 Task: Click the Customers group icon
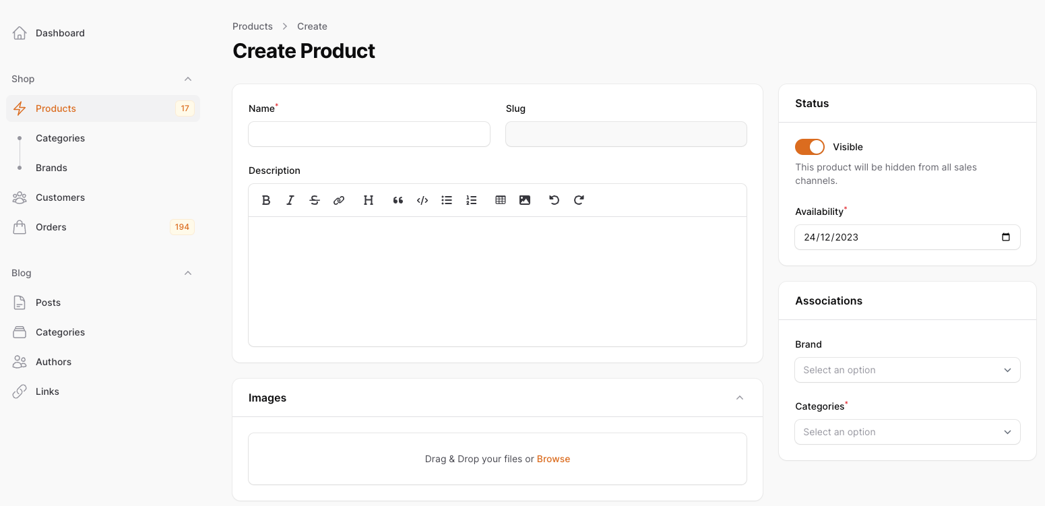[20, 197]
